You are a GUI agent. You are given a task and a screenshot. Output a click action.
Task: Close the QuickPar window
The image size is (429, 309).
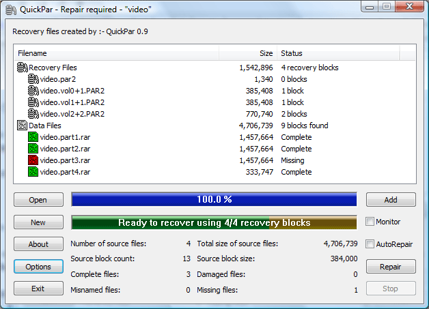click(409, 7)
